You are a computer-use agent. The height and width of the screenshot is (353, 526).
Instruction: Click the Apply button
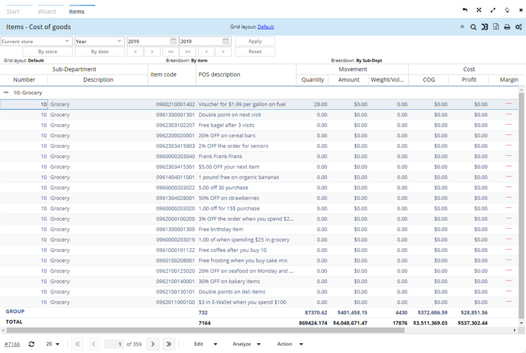(255, 41)
